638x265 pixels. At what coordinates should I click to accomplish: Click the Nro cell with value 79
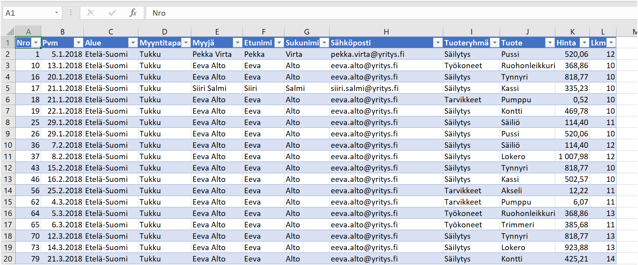click(28, 259)
